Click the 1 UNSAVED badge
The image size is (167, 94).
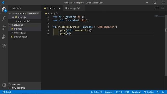pos(33,13)
